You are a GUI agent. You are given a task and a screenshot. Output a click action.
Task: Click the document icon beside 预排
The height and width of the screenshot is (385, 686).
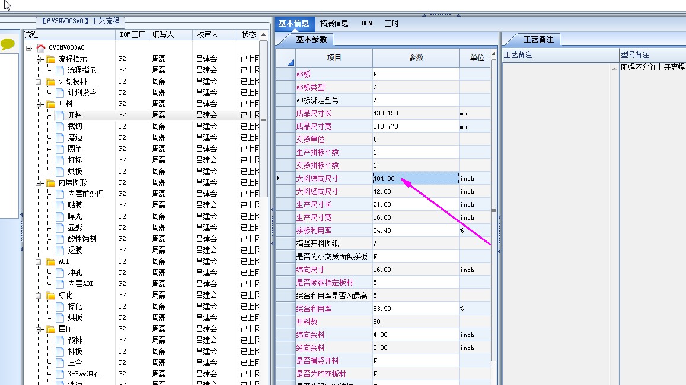tap(60, 341)
